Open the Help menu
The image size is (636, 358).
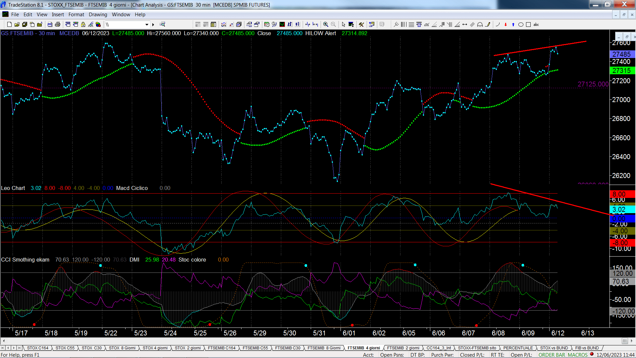point(140,15)
